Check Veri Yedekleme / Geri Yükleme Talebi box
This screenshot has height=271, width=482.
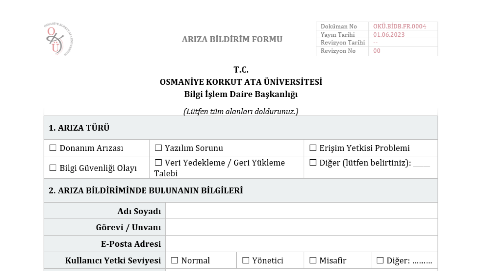(x=158, y=163)
